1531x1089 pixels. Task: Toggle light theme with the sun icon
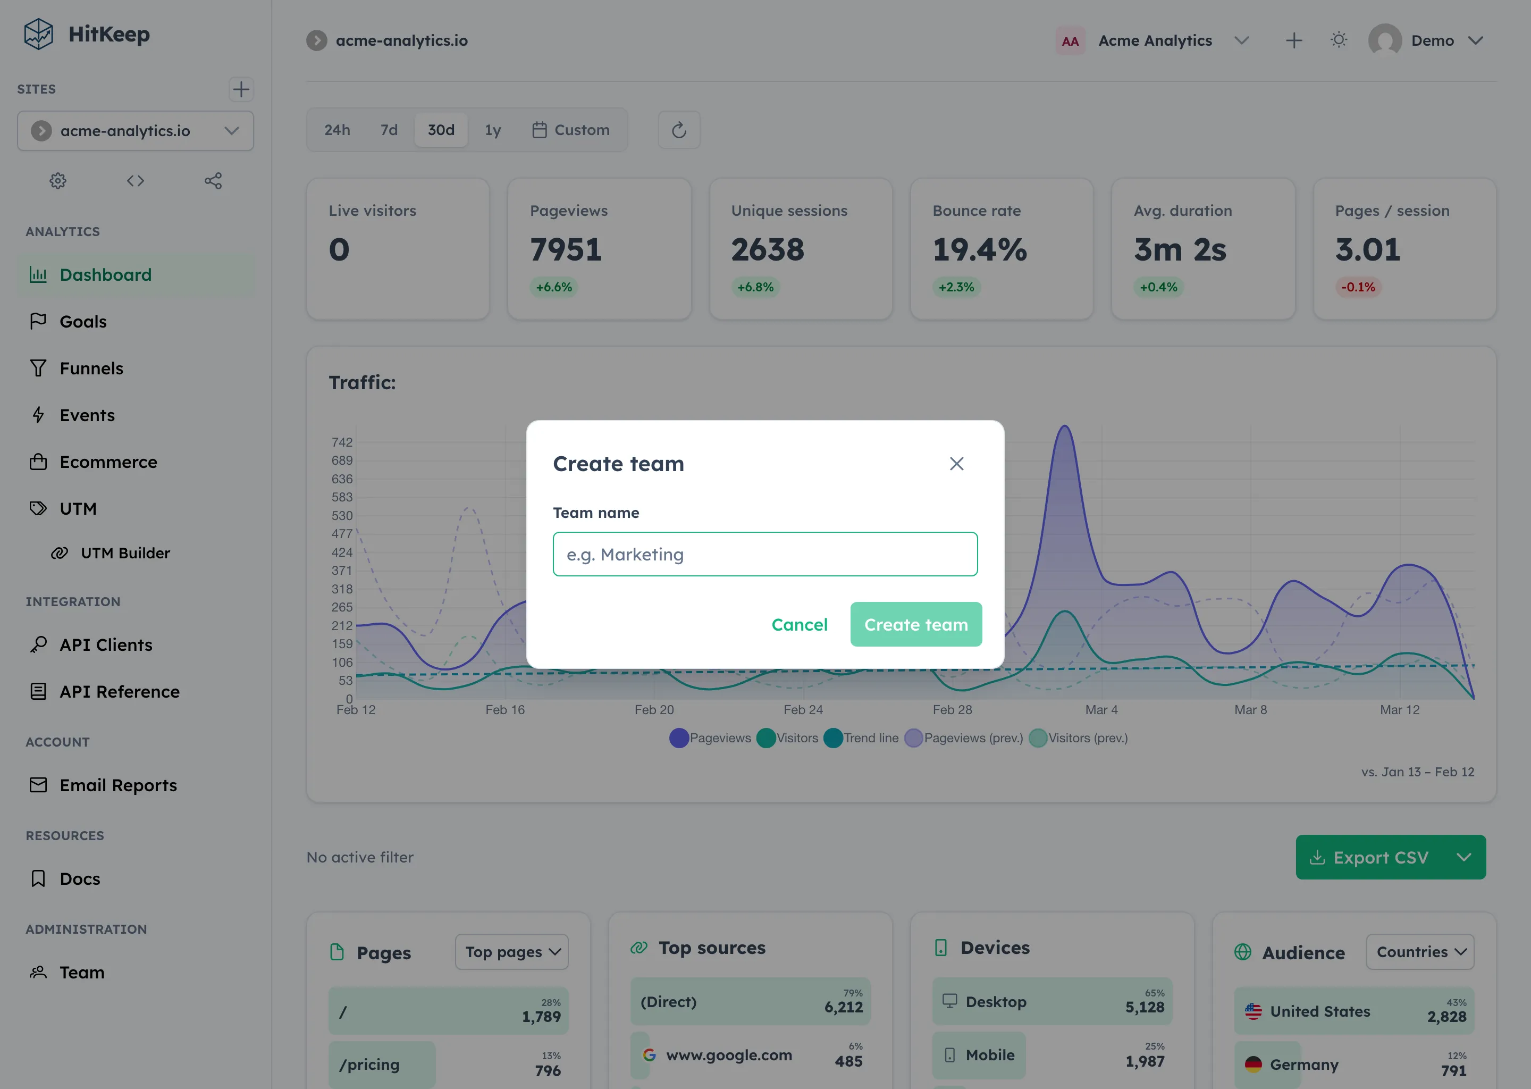tap(1339, 39)
